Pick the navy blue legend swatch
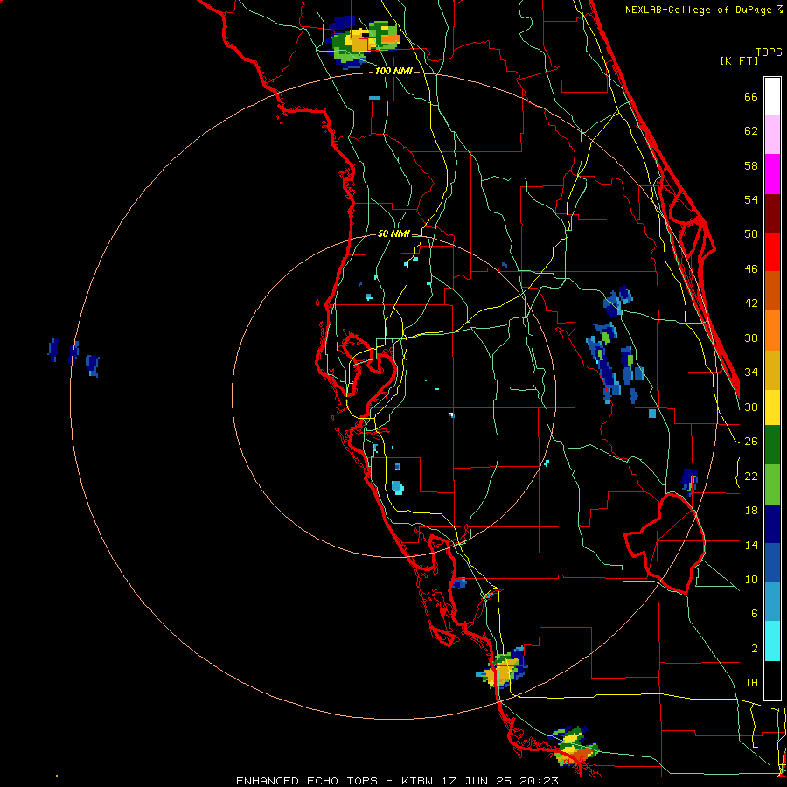 (772, 524)
